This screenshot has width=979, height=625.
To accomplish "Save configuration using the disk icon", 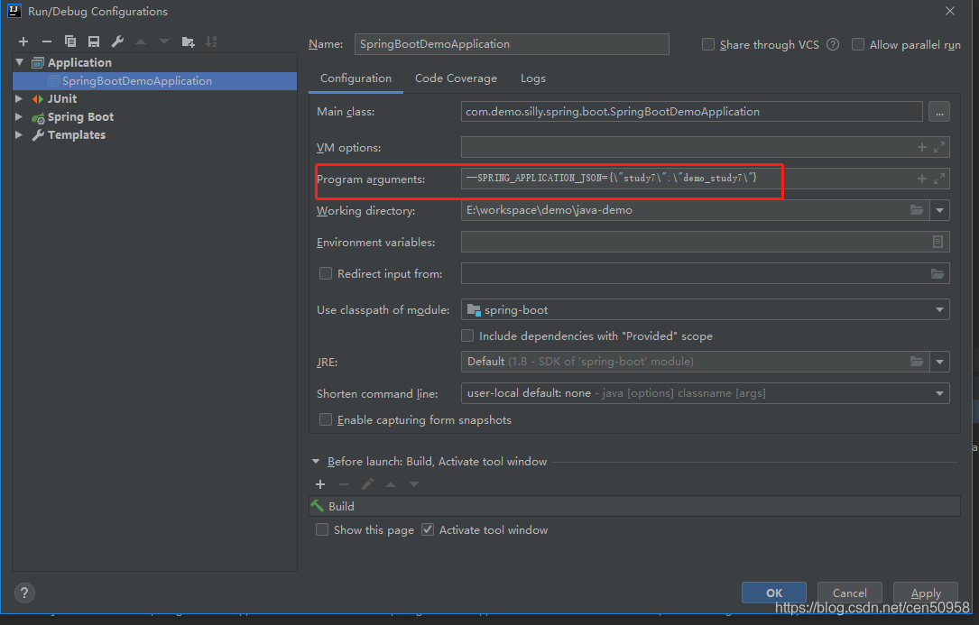I will (x=94, y=41).
